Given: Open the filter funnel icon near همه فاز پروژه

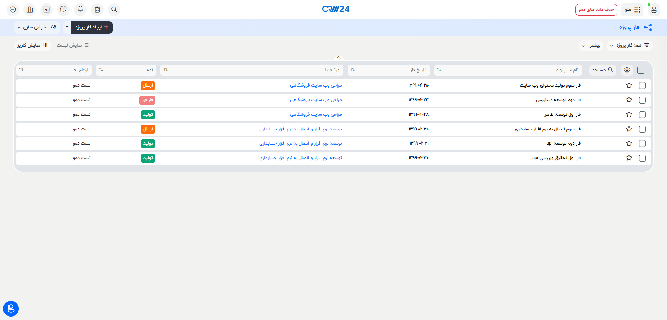Looking at the screenshot, I should (647, 45).
